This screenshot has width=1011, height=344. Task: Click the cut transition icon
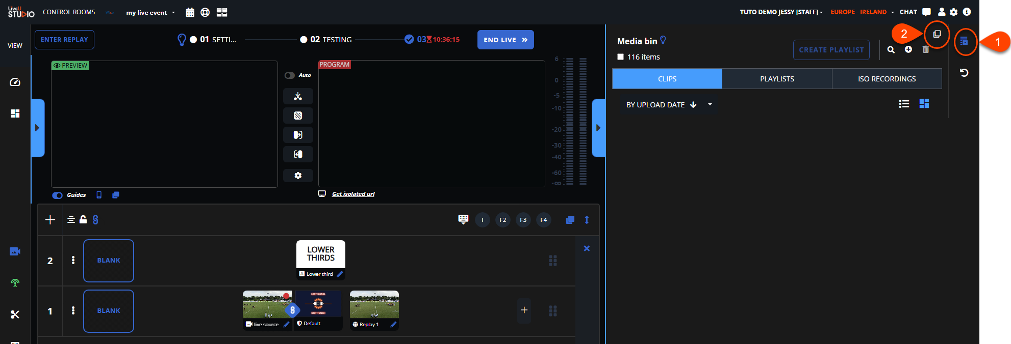[298, 96]
